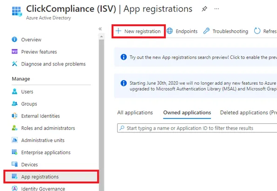Open Enterprise applications
Viewport: 277px width, 191px height.
pyautogui.click(x=46, y=152)
